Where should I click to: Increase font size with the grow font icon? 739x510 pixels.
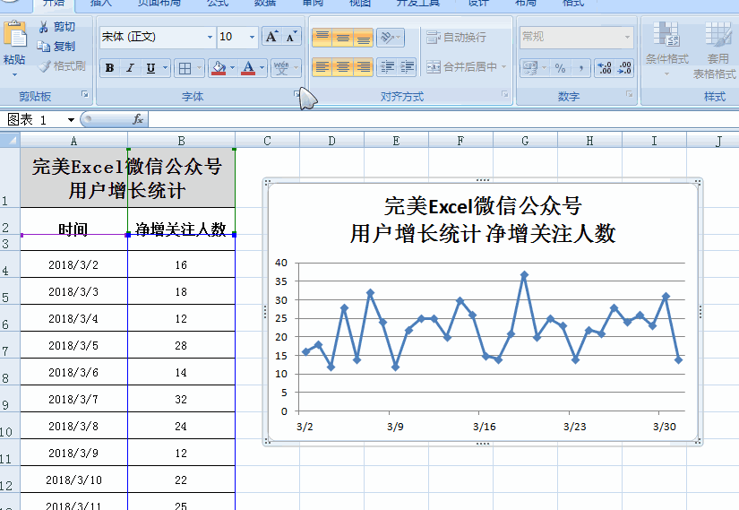[x=272, y=37]
